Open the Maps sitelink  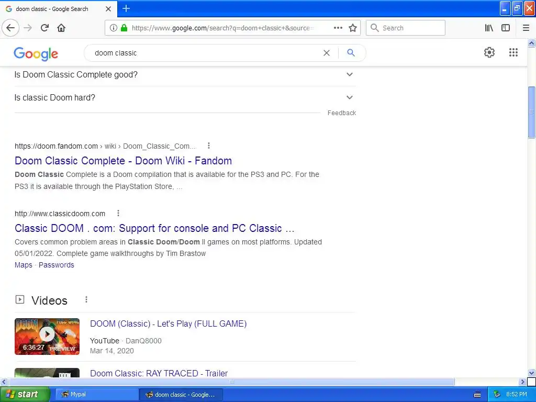point(23,265)
